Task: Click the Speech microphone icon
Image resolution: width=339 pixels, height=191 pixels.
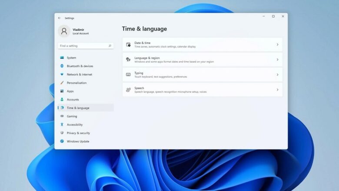Action: point(128,90)
